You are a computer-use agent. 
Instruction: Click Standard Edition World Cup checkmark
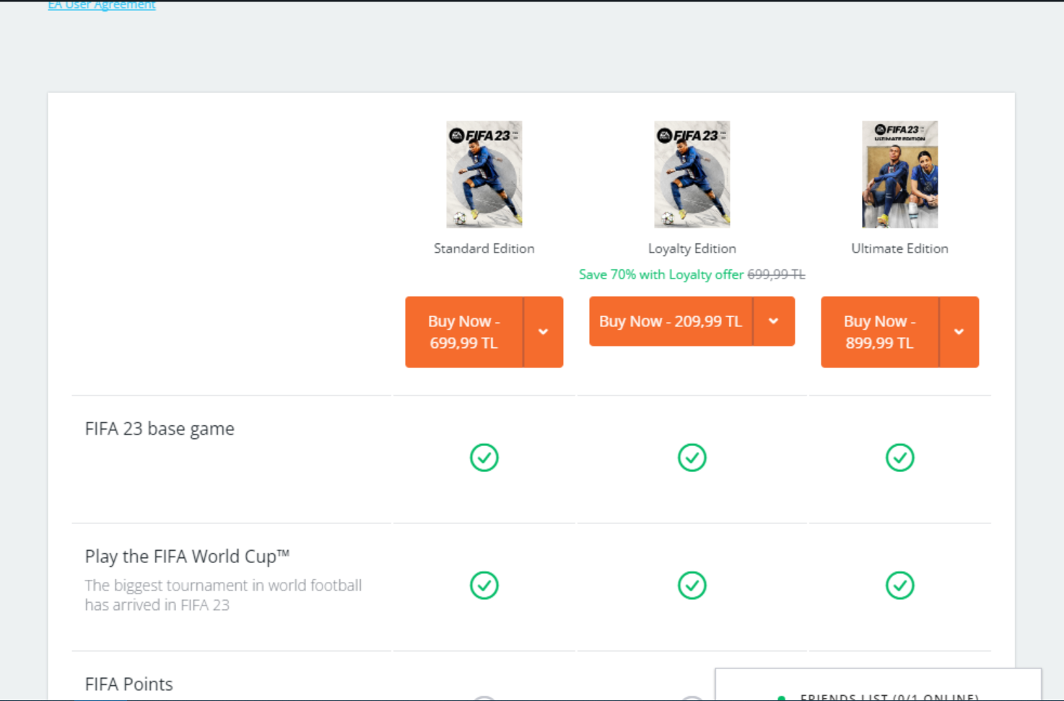(x=484, y=585)
